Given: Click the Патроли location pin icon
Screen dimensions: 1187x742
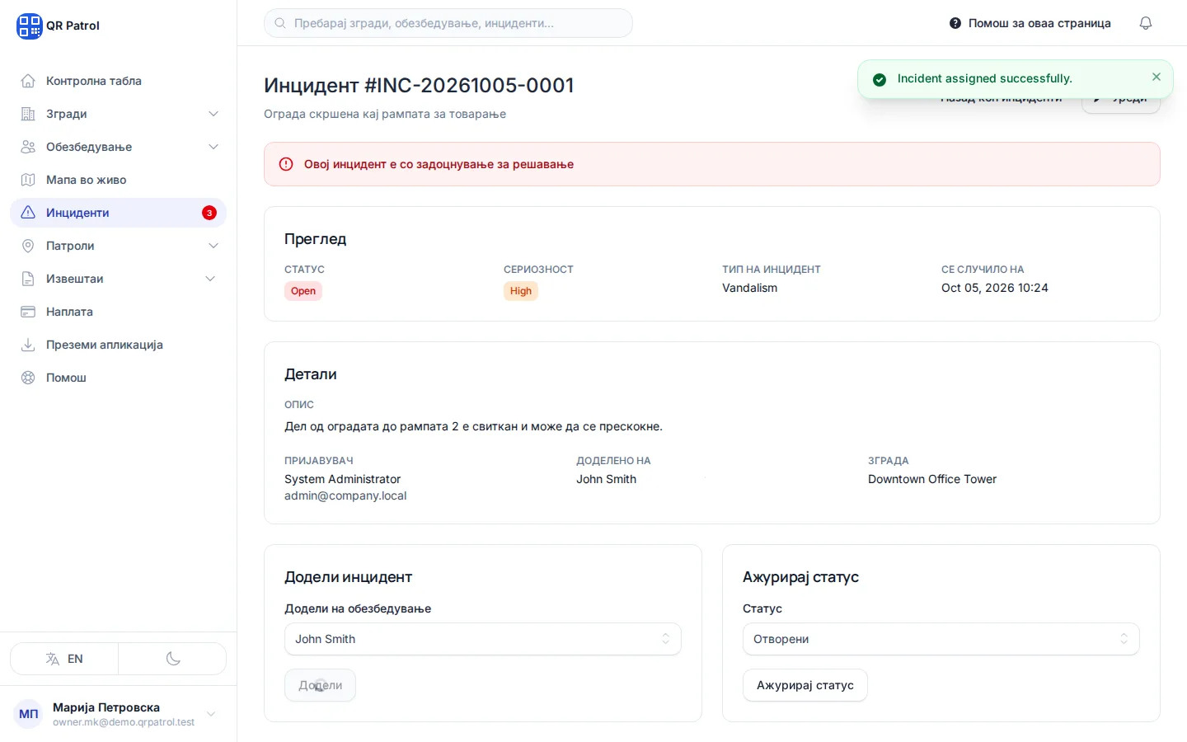Looking at the screenshot, I should 28,246.
